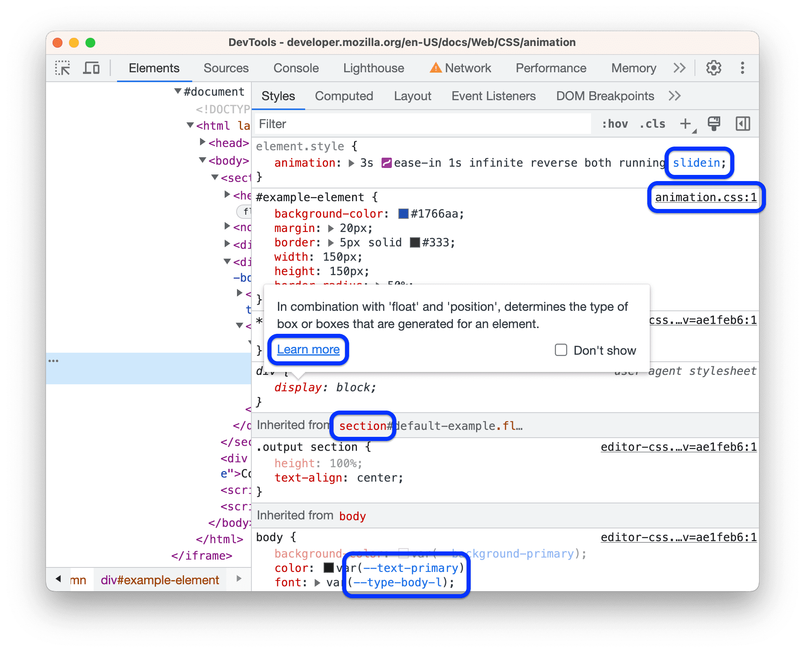The image size is (805, 652).
Task: Click Learn more link in tooltip
Action: (x=307, y=349)
